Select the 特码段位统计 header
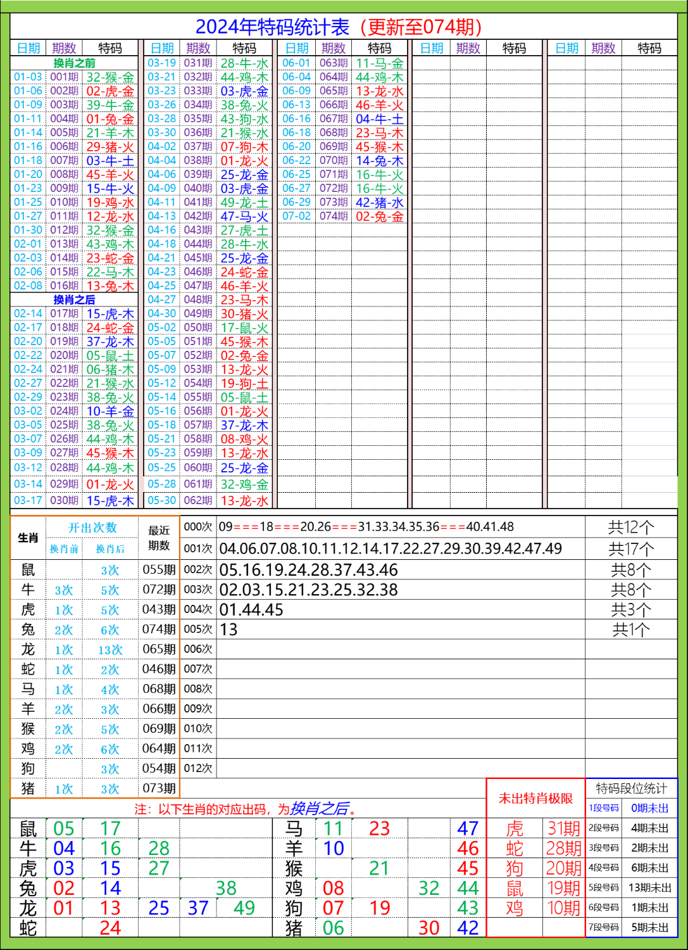 (x=631, y=788)
